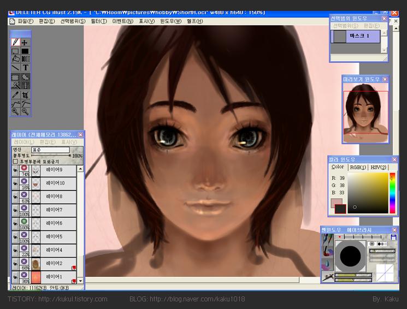Select the rectangular selection tool

[15, 77]
